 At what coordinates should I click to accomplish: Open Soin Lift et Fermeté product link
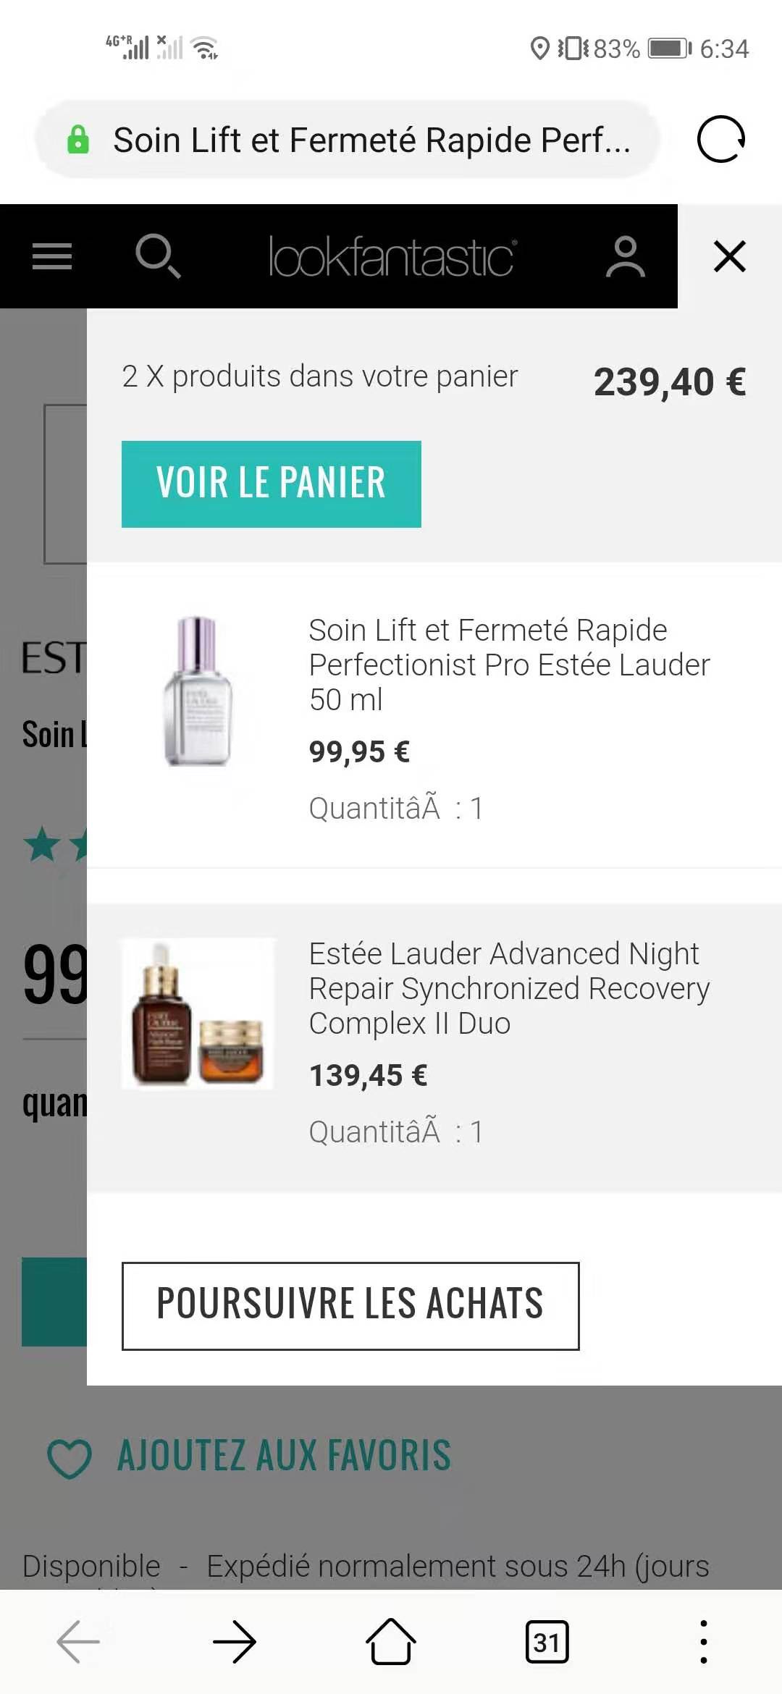click(x=509, y=665)
